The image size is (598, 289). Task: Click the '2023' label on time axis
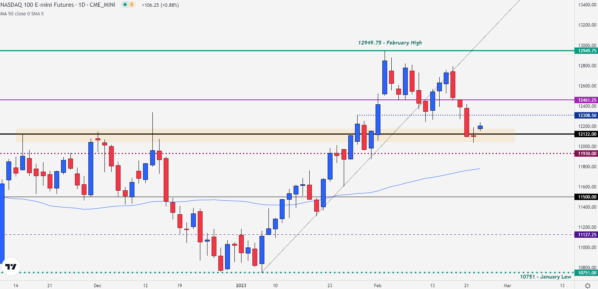pyautogui.click(x=241, y=286)
